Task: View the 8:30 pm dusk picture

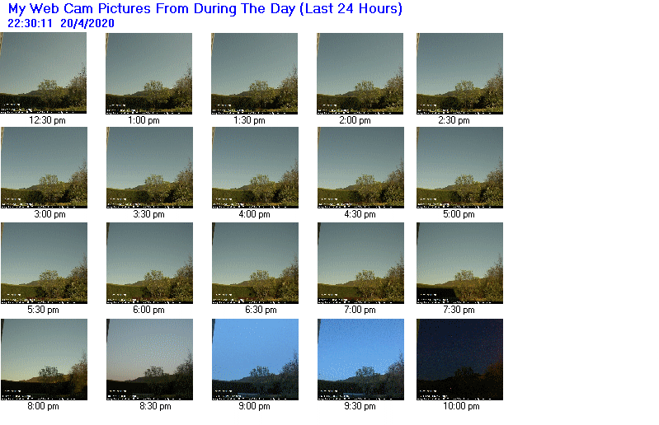Action: (x=148, y=359)
